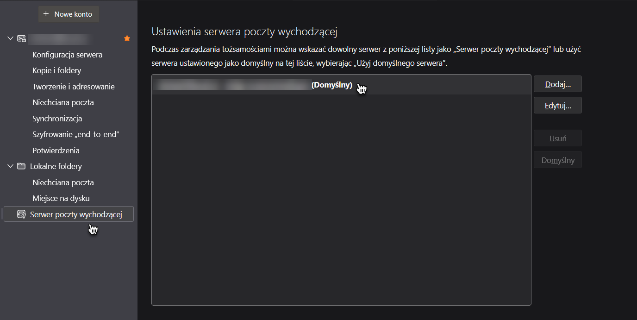Click the orange default account star
This screenshot has width=637, height=320.
(x=127, y=38)
